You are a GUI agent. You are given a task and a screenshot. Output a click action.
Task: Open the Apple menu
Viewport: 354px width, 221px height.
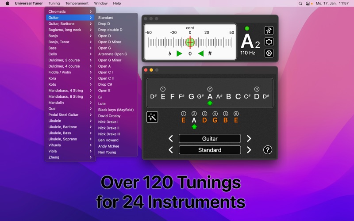8,4
